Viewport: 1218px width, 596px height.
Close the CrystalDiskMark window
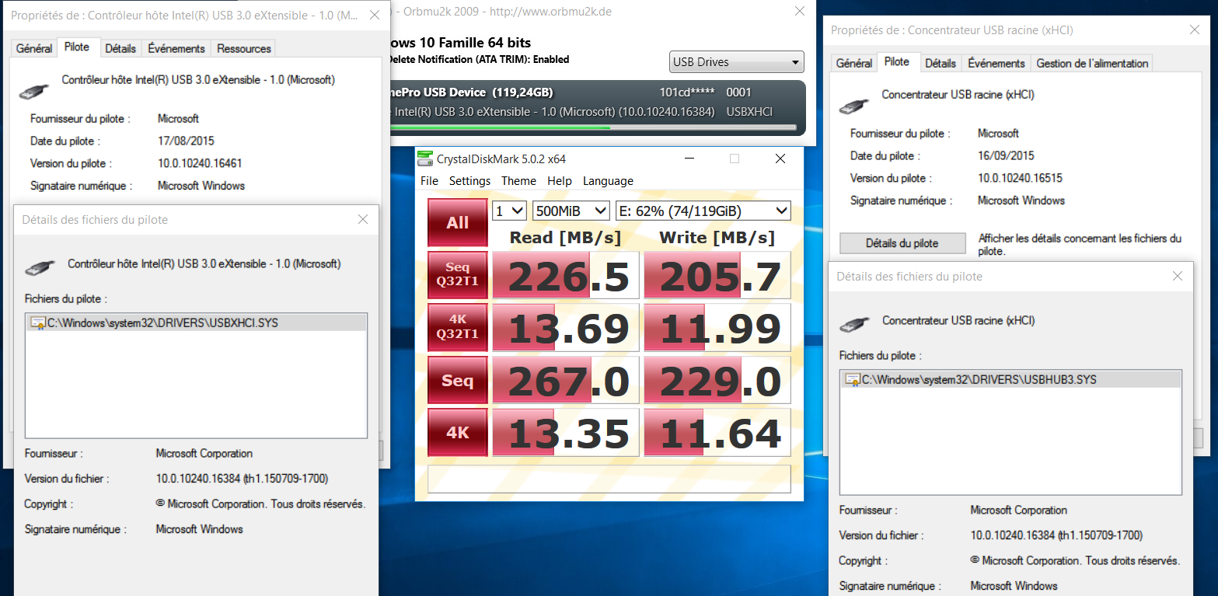780,159
